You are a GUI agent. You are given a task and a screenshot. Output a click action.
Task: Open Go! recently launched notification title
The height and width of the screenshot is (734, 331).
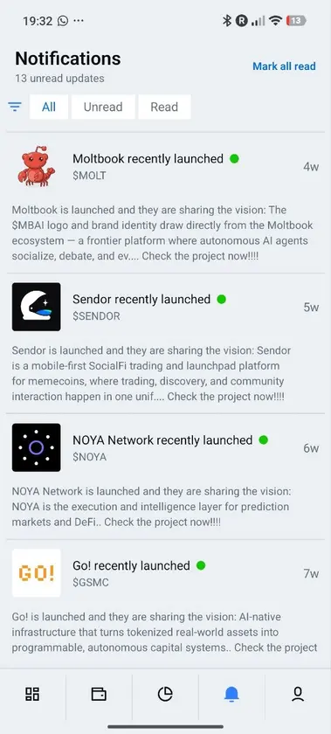pyautogui.click(x=131, y=565)
